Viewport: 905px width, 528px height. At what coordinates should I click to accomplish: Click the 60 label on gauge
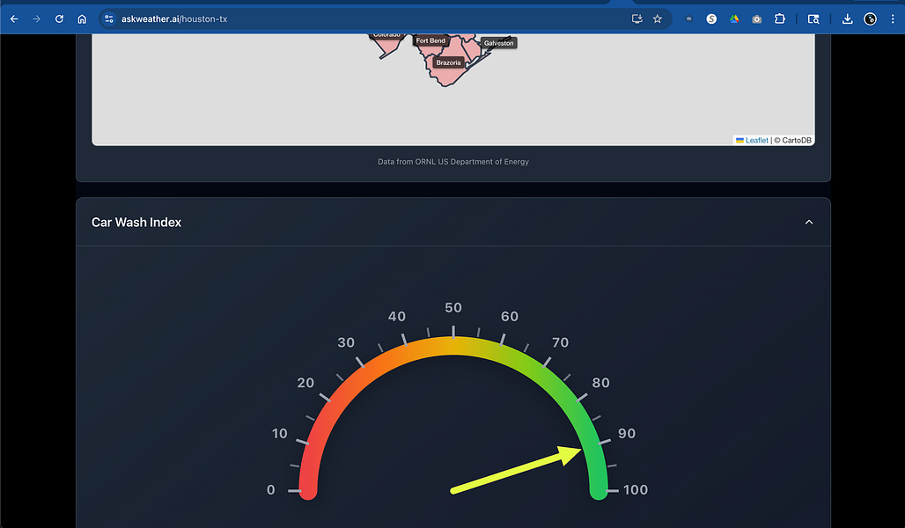(510, 316)
